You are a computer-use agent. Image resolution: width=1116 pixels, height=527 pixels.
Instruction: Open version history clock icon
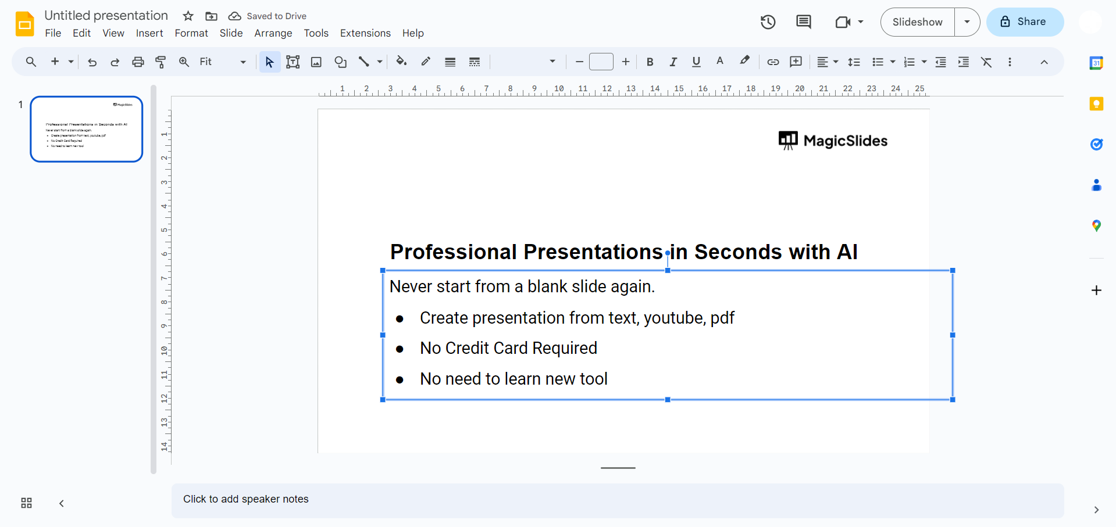point(768,22)
